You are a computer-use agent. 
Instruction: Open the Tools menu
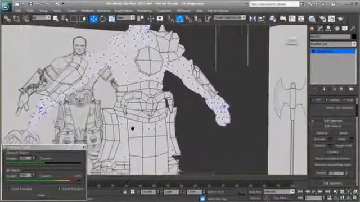tap(30, 11)
